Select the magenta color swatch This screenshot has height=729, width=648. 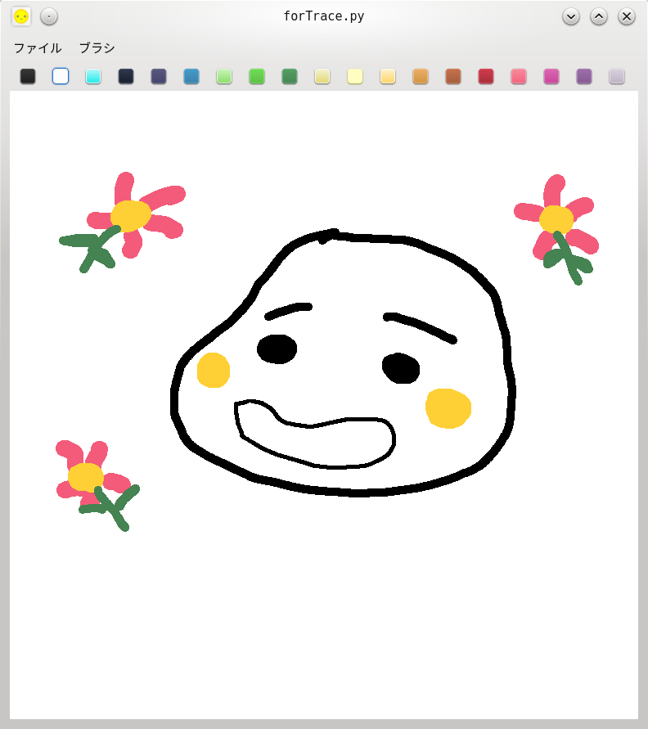click(551, 76)
